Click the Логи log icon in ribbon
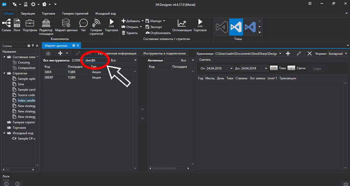Screen dimensions: 350x186 point(17,25)
